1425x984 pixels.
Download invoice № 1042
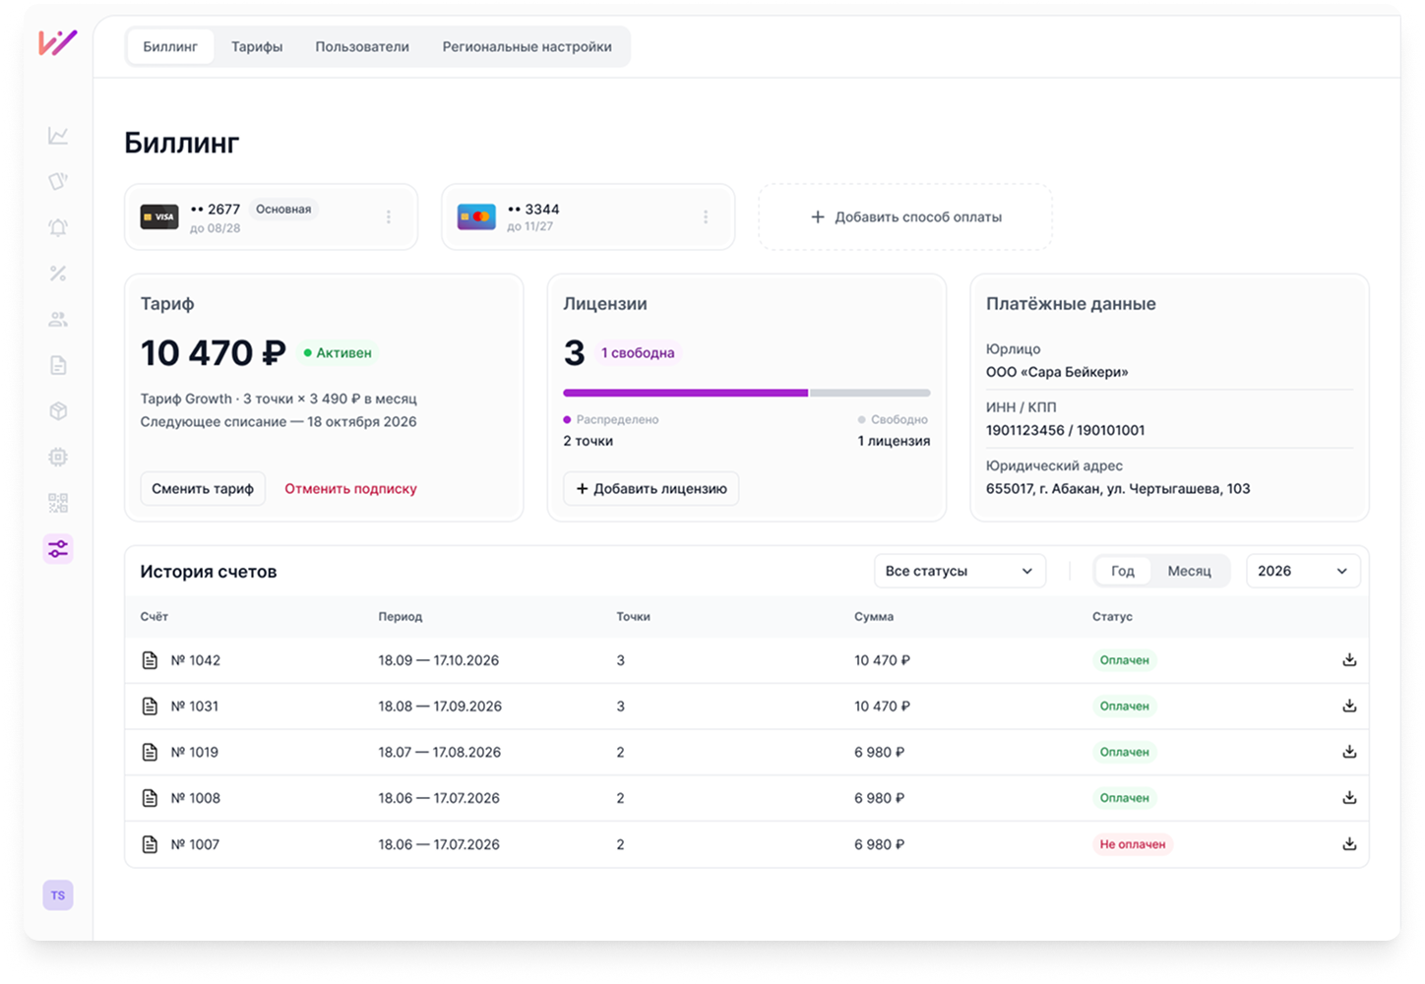click(x=1349, y=660)
